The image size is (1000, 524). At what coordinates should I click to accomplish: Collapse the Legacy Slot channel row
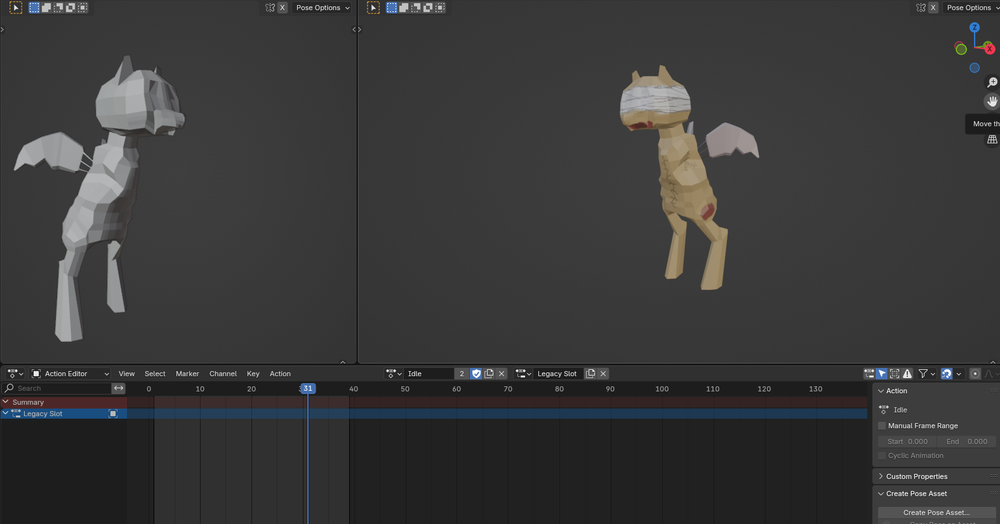[x=6, y=413]
